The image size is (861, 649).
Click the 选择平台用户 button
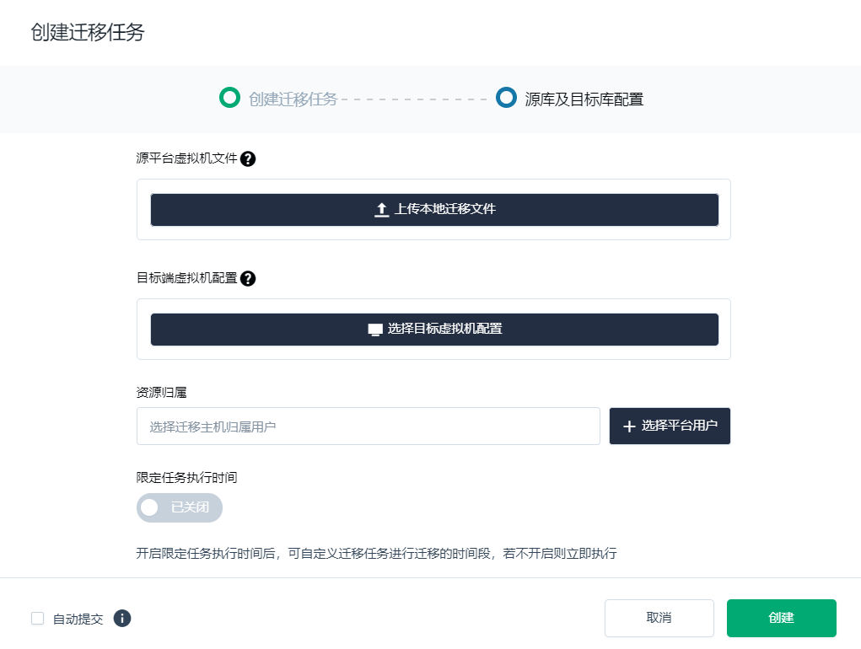point(670,426)
